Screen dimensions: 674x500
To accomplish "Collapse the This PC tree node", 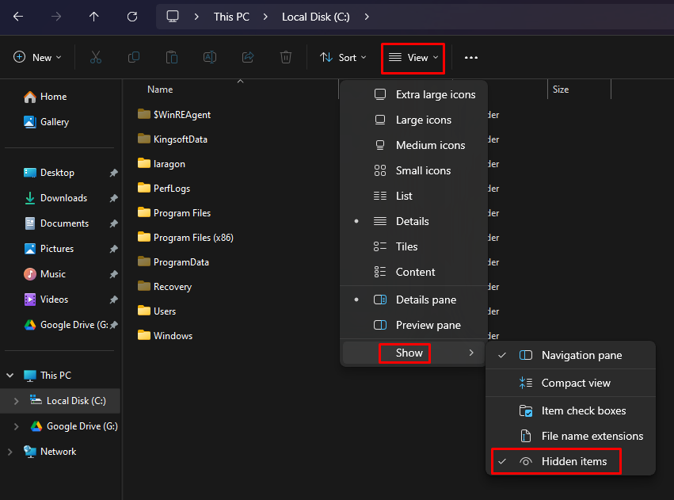I will [10, 376].
